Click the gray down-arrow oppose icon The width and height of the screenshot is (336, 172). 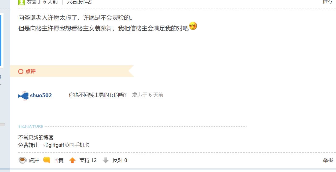pos(106,160)
